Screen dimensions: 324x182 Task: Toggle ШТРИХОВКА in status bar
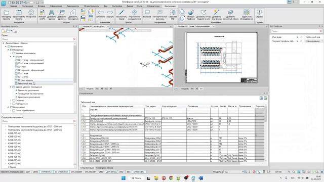[139, 172]
